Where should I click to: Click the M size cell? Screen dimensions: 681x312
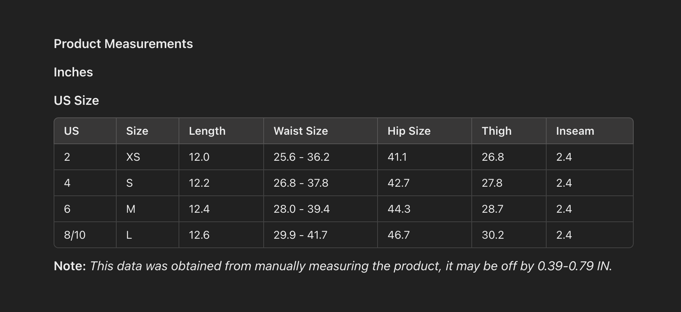[x=131, y=209]
